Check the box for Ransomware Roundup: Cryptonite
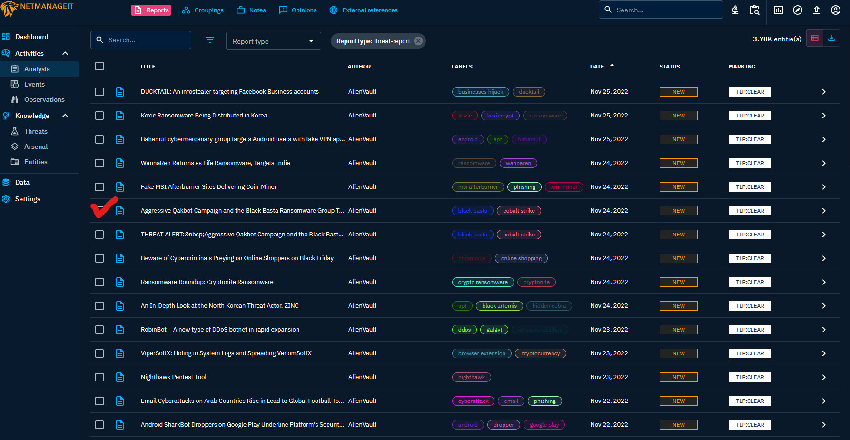 click(x=99, y=282)
